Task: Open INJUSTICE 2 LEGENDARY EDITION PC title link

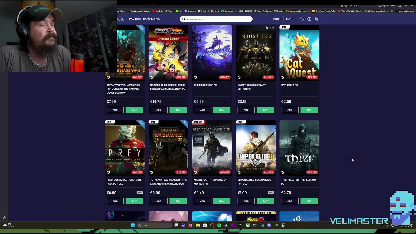Action: 252,87
